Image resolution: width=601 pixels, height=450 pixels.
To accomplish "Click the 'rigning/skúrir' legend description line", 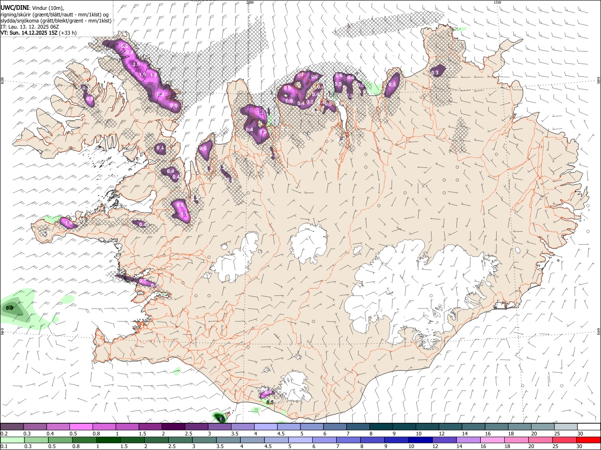I will (x=54, y=14).
